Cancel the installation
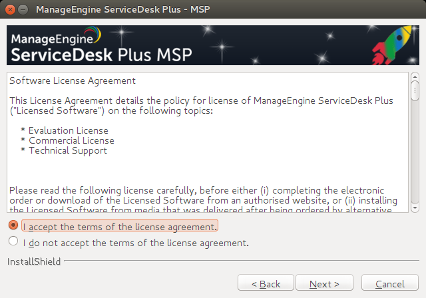Image resolution: width=426 pixels, height=298 pixels. pyautogui.click(x=390, y=283)
